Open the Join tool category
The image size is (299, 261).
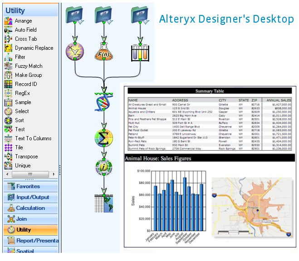pos(30,219)
